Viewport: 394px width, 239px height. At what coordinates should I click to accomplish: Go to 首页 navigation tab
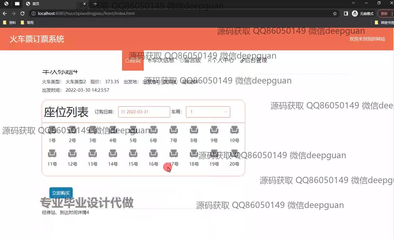[133, 61]
